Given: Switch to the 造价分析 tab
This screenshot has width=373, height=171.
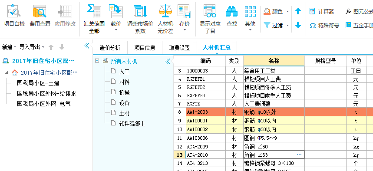Looking at the screenshot, I should pos(110,48).
